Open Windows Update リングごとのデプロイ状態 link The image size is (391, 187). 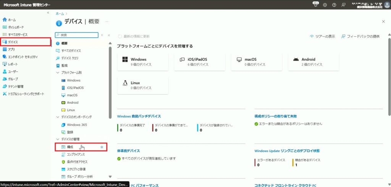coord(287,151)
